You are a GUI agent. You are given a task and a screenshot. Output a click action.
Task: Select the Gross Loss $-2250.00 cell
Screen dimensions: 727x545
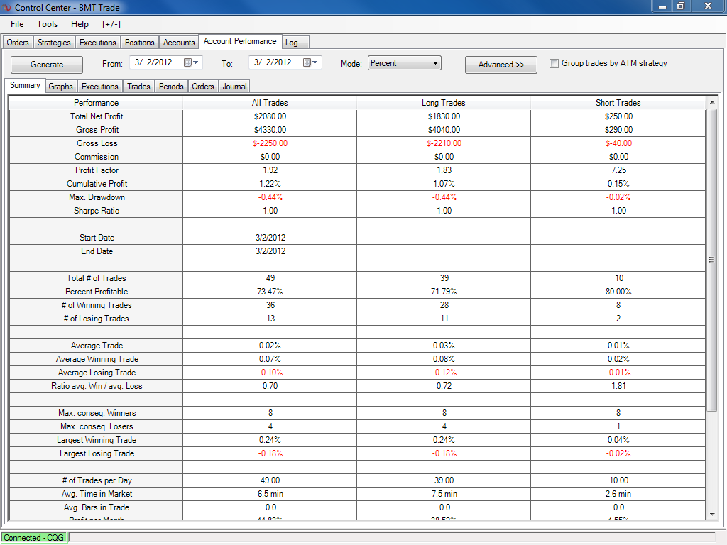270,143
